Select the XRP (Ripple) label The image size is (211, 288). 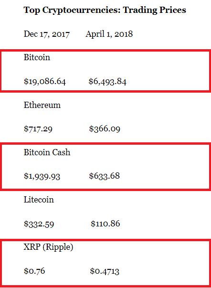click(x=49, y=247)
